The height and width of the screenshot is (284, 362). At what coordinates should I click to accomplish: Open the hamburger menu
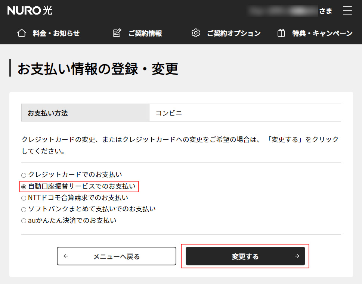click(x=347, y=10)
